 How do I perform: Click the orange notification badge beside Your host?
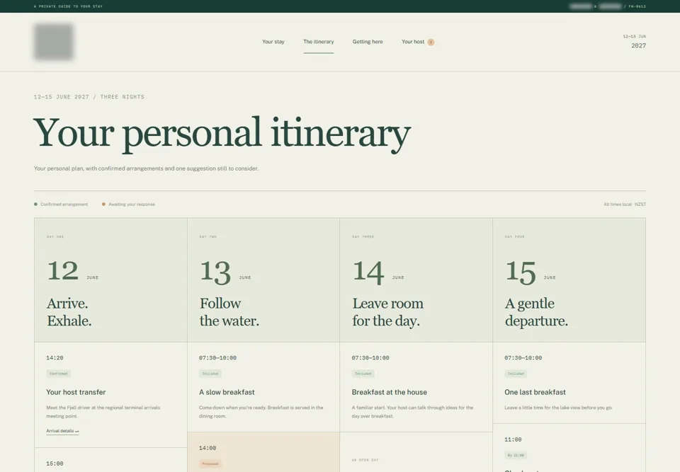click(431, 42)
